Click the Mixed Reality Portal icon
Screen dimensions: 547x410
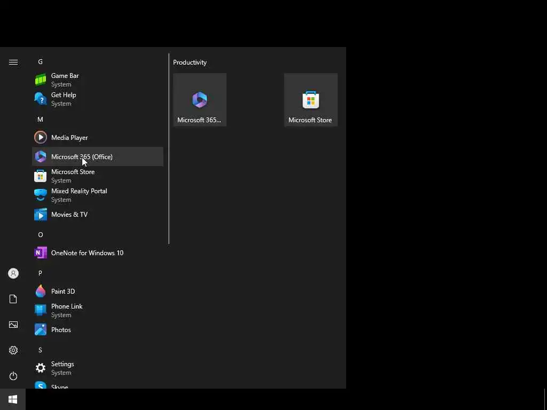[41, 195]
